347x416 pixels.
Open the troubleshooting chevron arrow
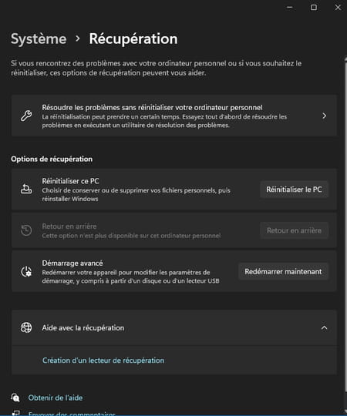coord(324,116)
